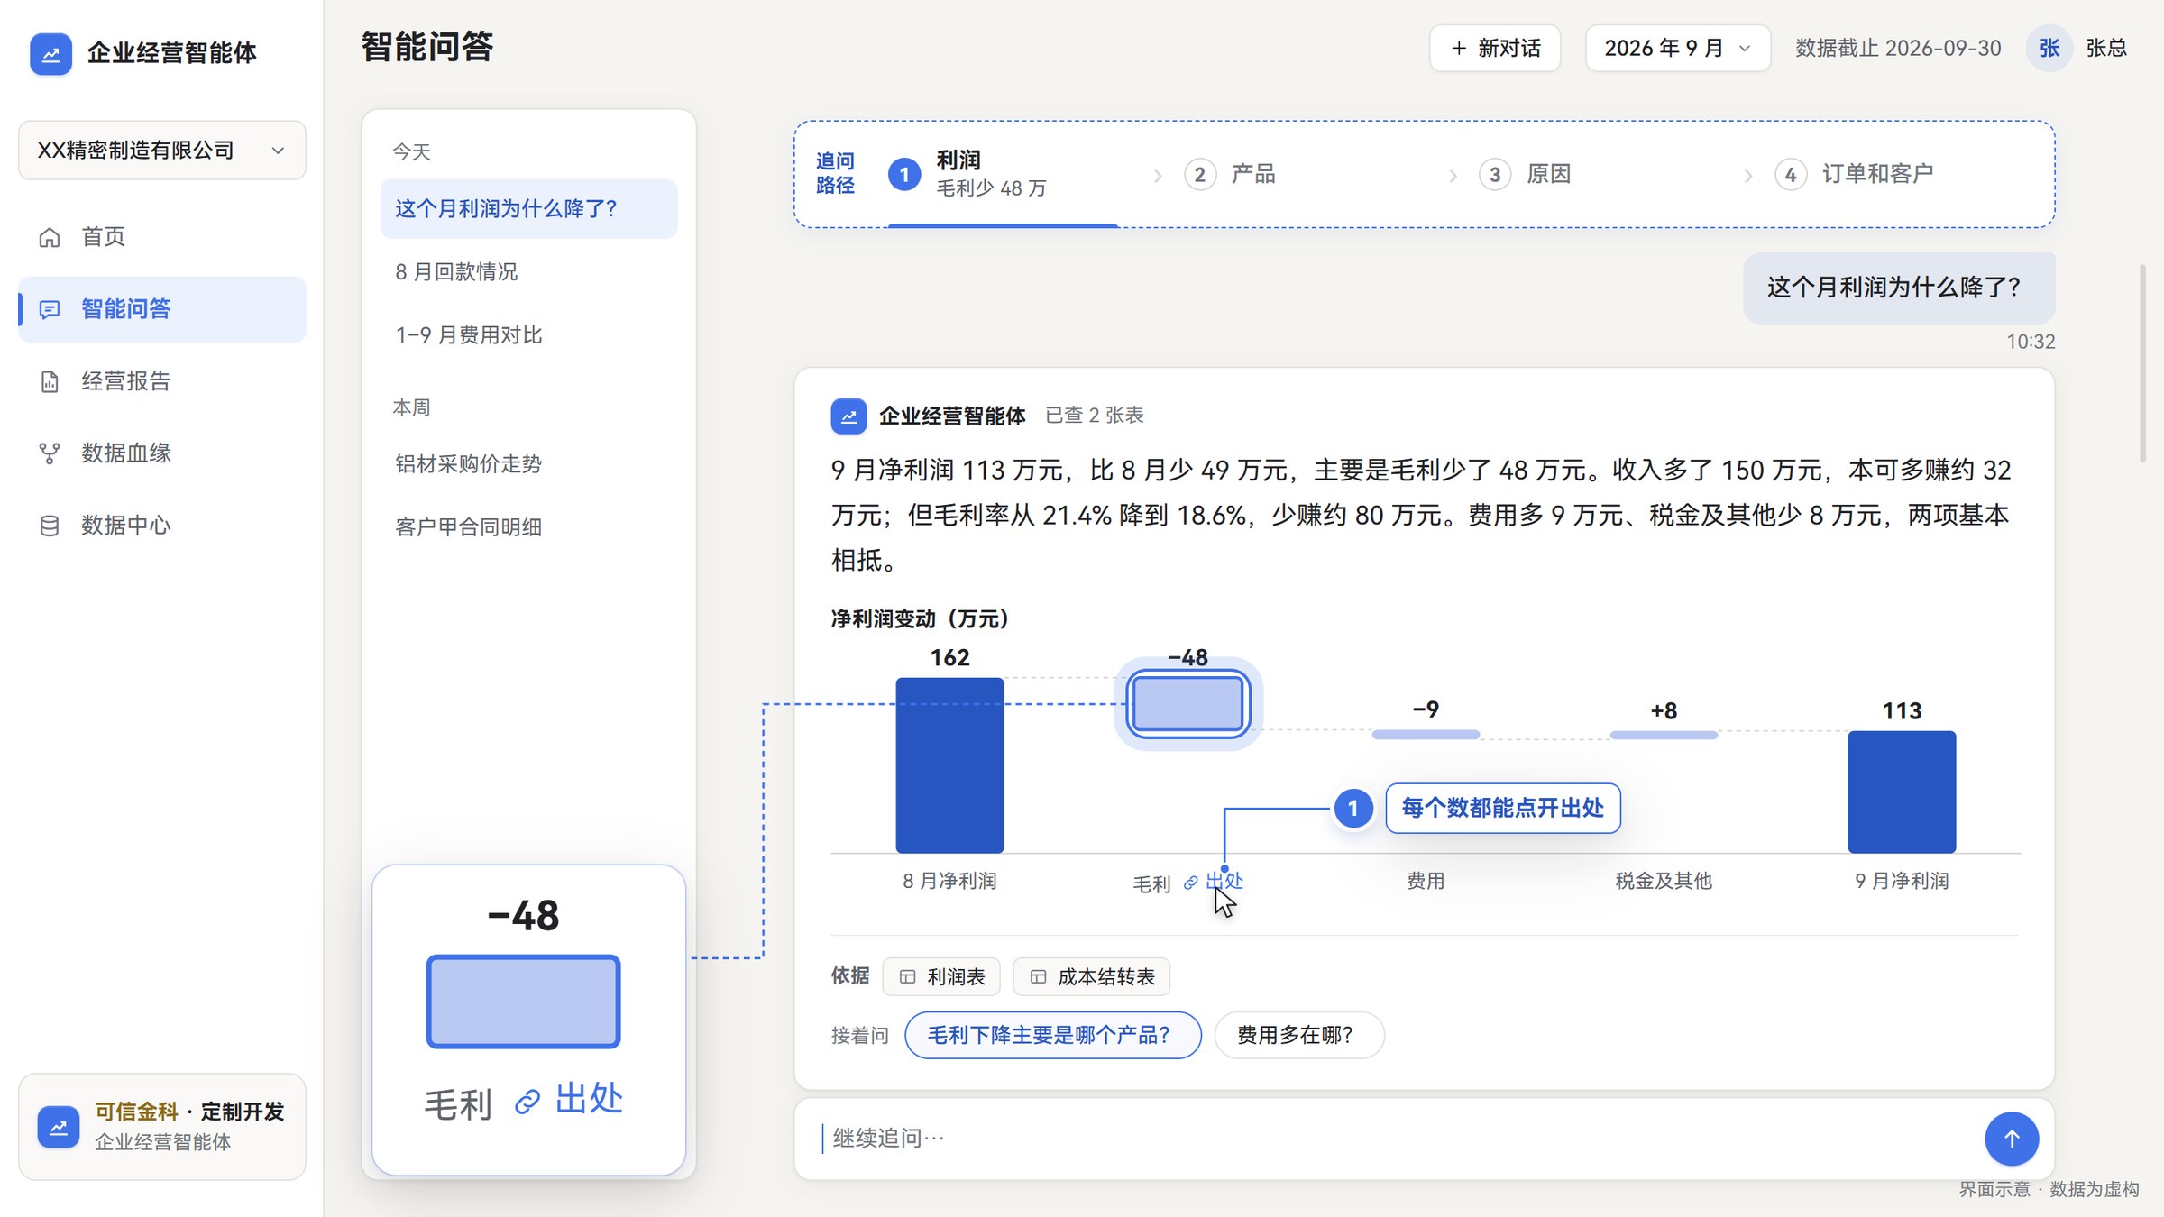Go to step 1 利润 in the 追问路径

(x=1003, y=174)
